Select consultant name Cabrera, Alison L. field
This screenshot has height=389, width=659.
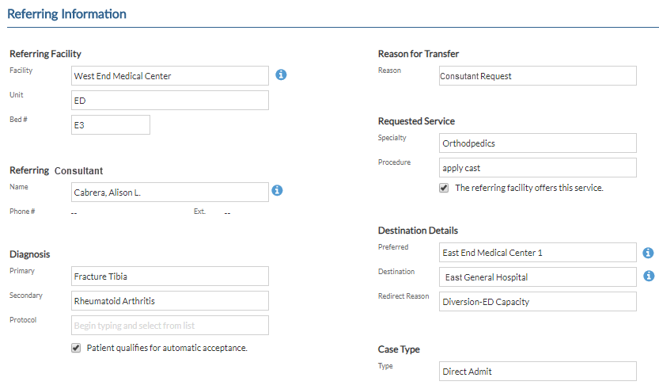coord(170,193)
